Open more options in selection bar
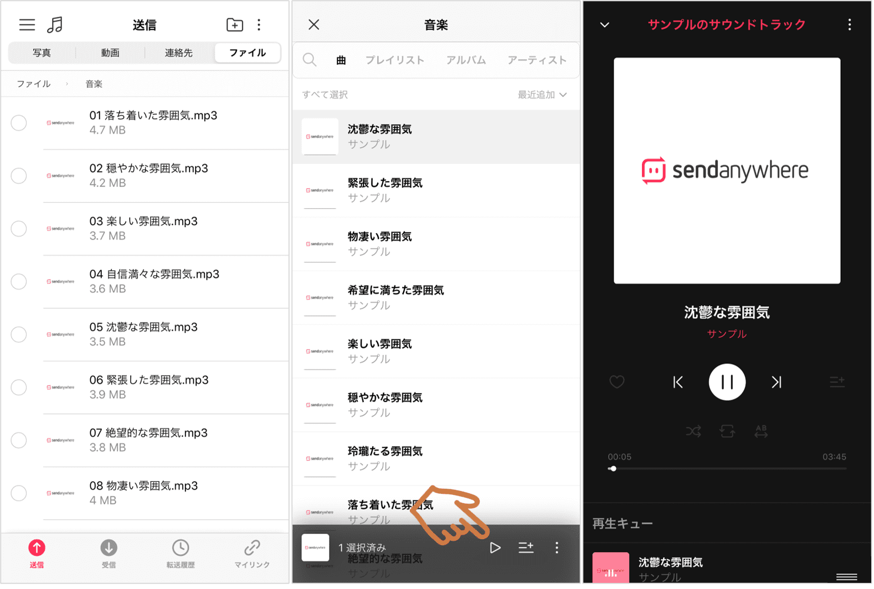Image resolution: width=874 pixels, height=589 pixels. [557, 549]
